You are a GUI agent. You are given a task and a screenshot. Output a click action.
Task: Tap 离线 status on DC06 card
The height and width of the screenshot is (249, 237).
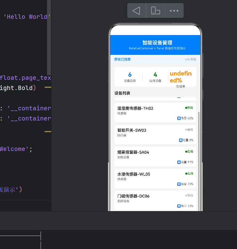189,195
